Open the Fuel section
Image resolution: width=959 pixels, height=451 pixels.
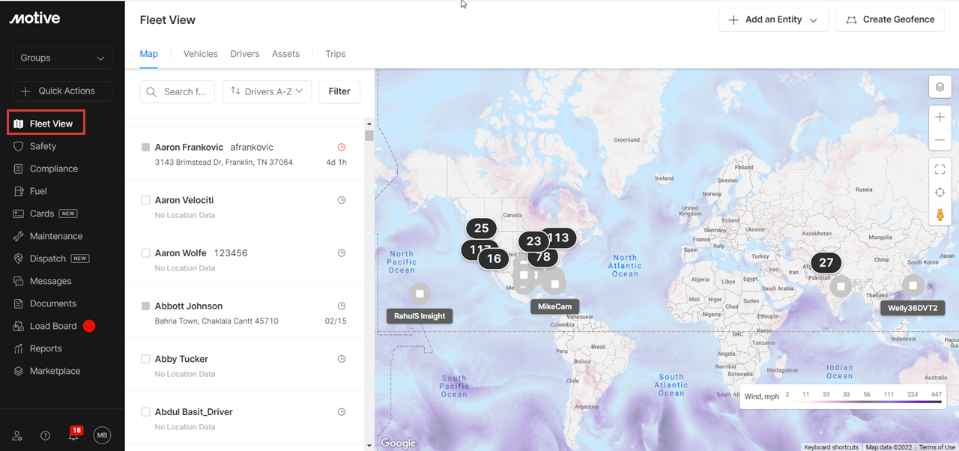click(38, 191)
